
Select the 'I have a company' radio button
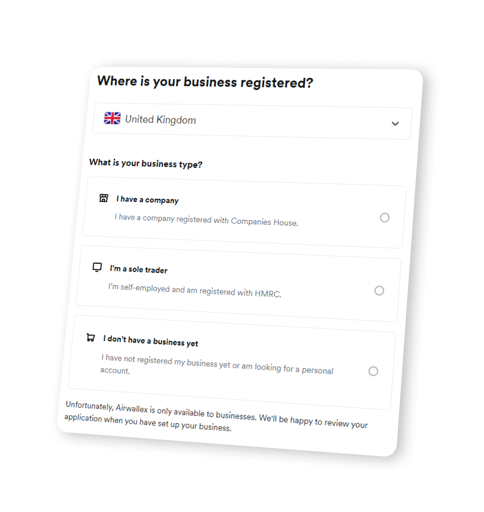point(385,218)
